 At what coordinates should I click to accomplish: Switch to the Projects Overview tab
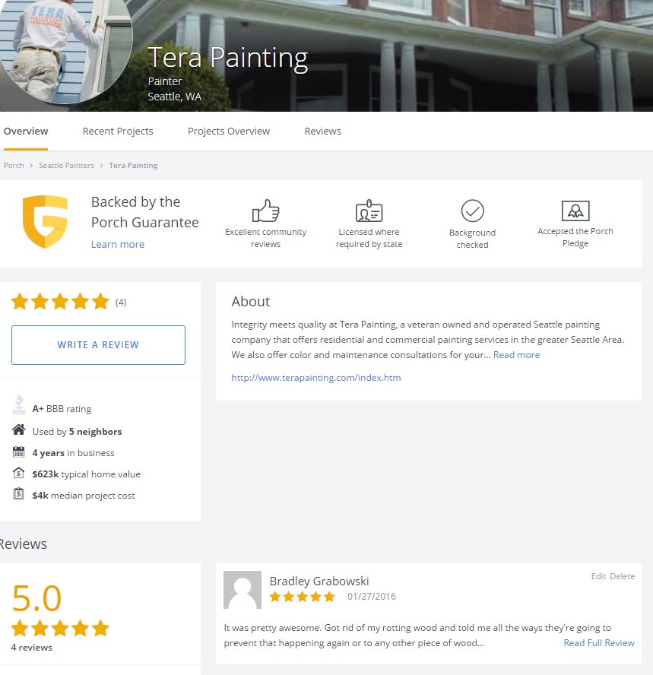click(x=229, y=132)
